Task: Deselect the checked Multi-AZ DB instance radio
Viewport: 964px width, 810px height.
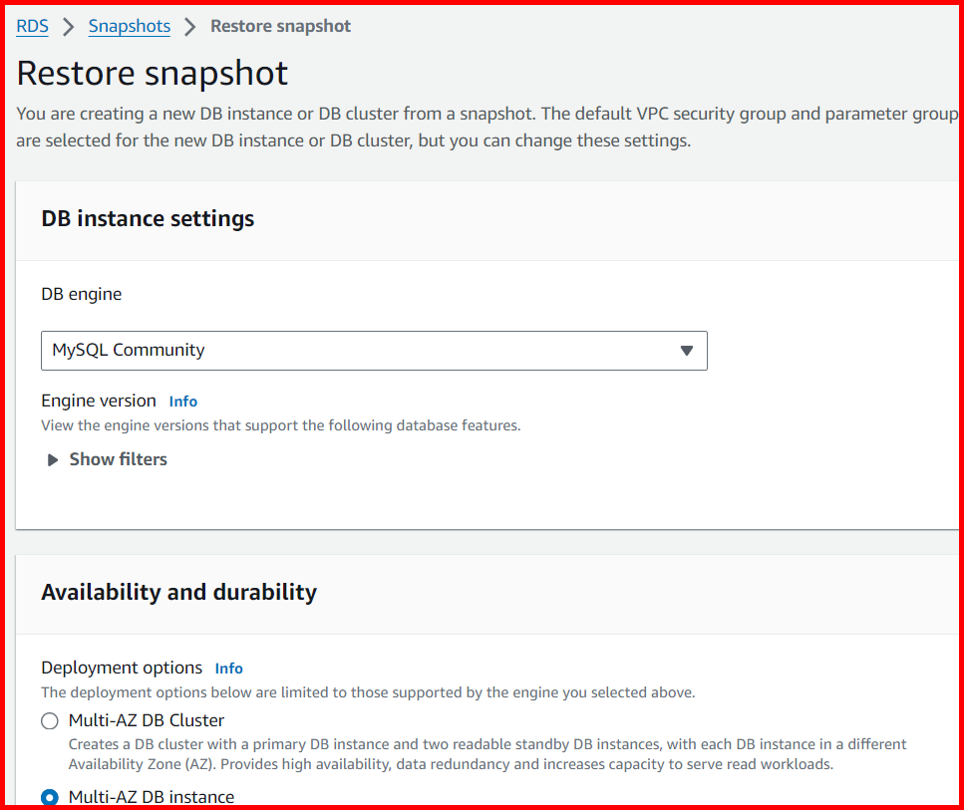Action: [49, 797]
